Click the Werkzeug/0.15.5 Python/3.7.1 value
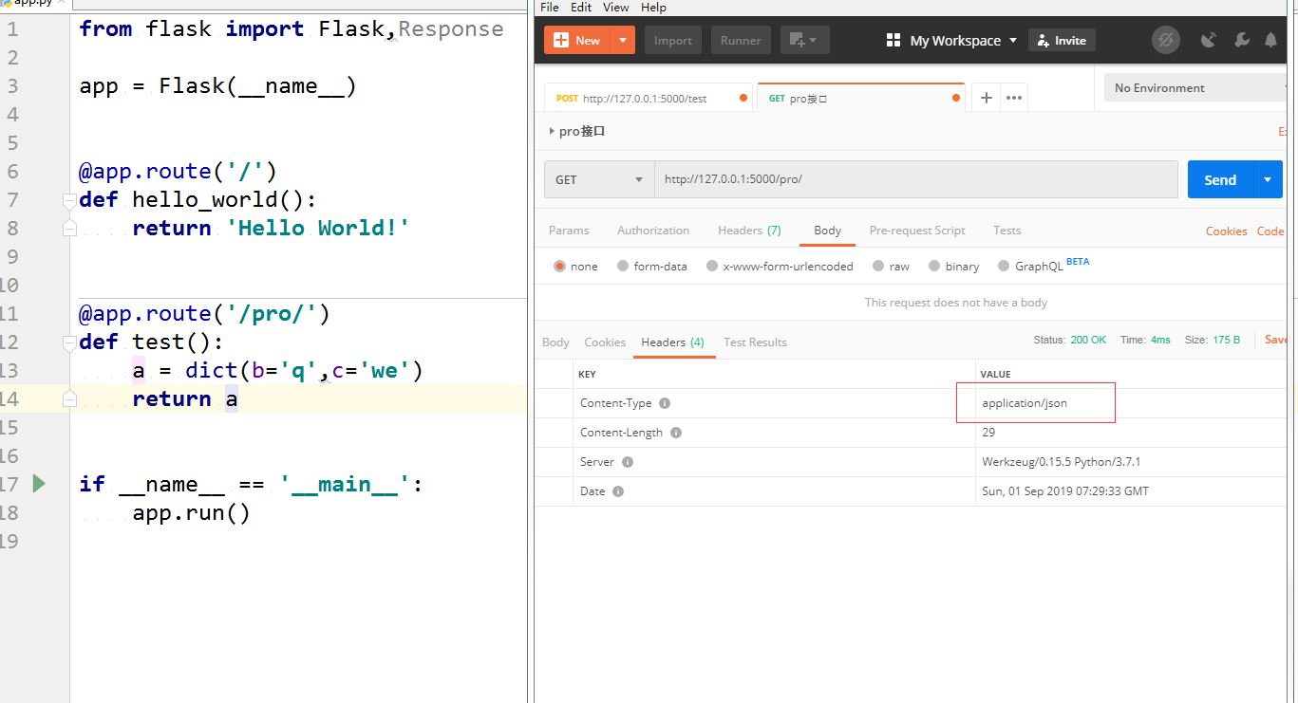Viewport: 1298px width, 703px height. 1061,462
